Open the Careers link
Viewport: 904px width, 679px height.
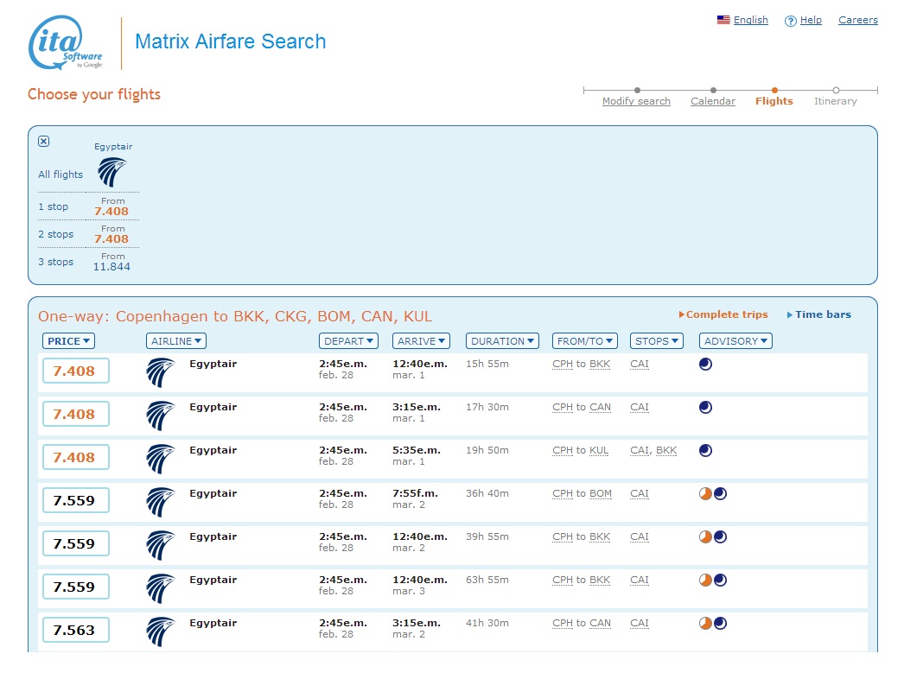point(857,20)
